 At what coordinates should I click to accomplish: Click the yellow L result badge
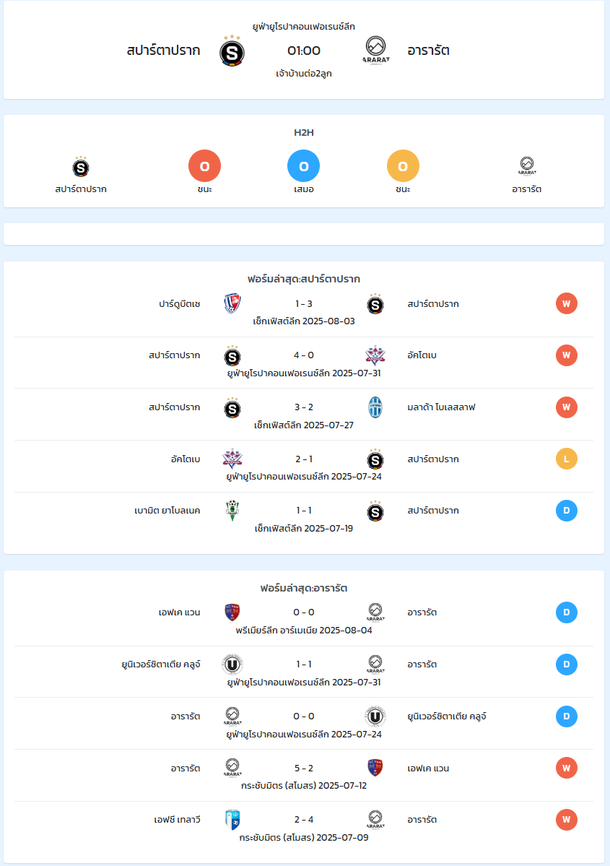[567, 459]
